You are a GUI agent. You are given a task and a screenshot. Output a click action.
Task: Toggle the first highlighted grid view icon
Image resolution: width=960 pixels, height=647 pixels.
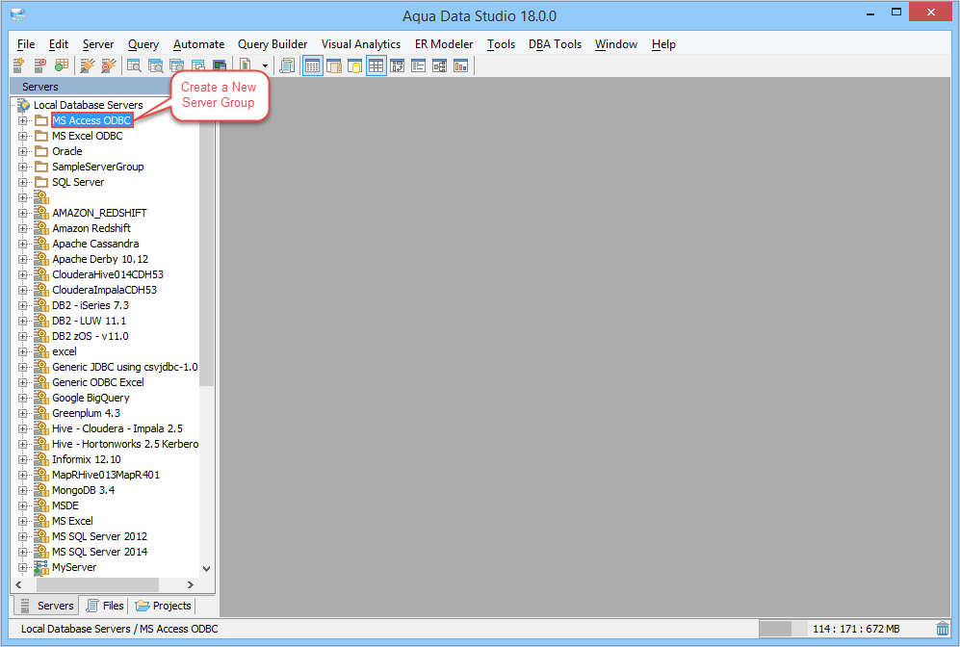tap(313, 65)
